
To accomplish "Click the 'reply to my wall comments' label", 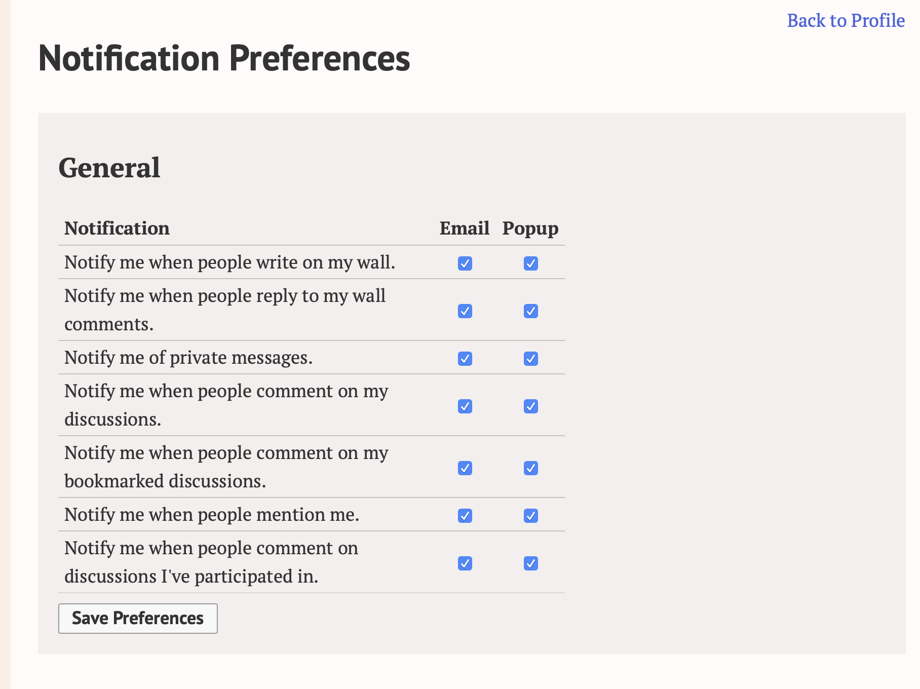I will tap(225, 310).
